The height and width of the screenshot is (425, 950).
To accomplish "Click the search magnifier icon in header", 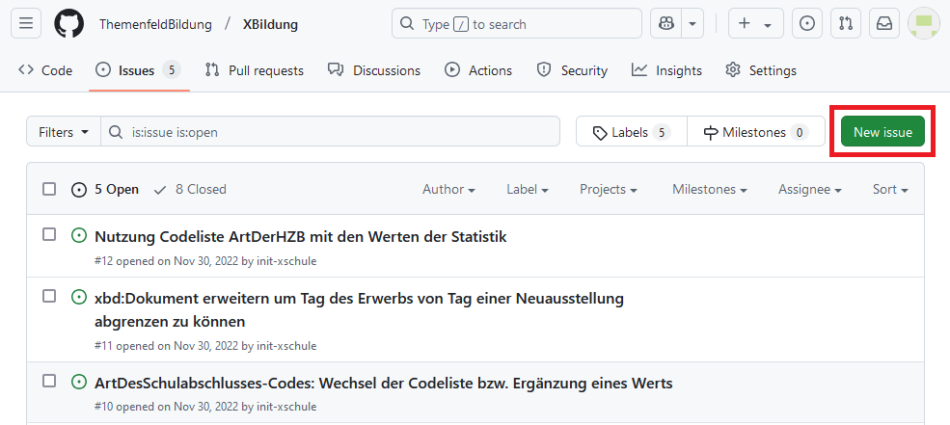I will (407, 24).
